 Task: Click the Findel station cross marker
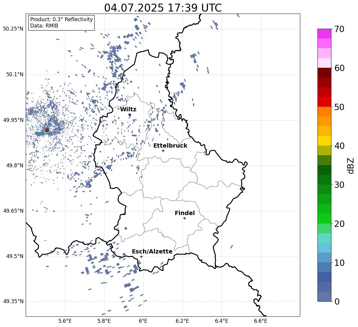click(x=184, y=218)
